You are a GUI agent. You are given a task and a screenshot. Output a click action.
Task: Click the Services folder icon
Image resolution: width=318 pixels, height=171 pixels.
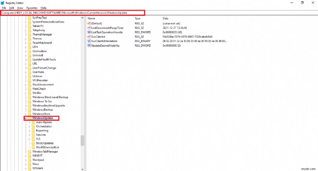click(x=33, y=135)
